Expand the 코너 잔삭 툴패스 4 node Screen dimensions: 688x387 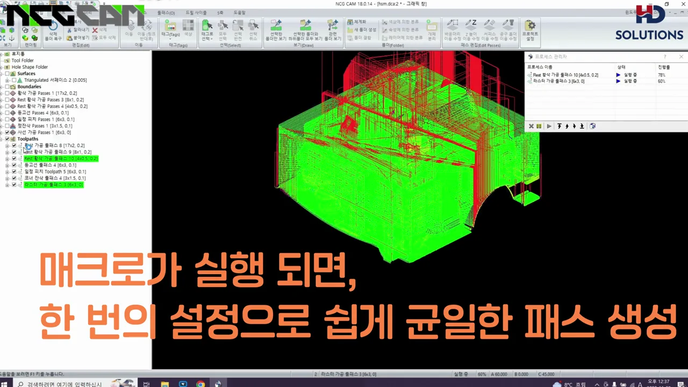pos(8,178)
